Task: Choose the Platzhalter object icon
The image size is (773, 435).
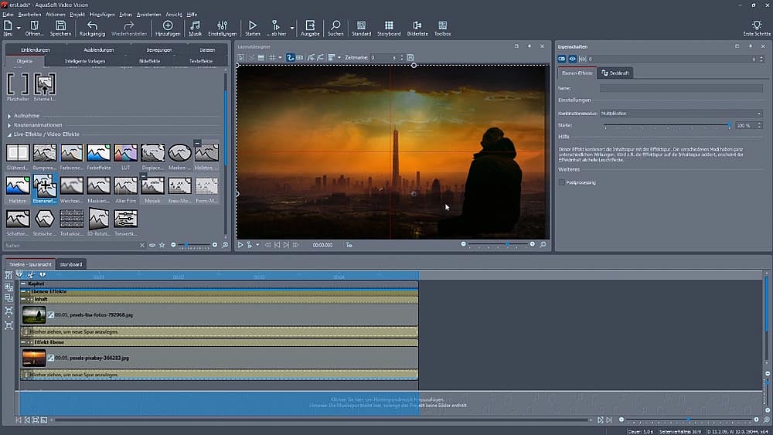Action: (18, 85)
